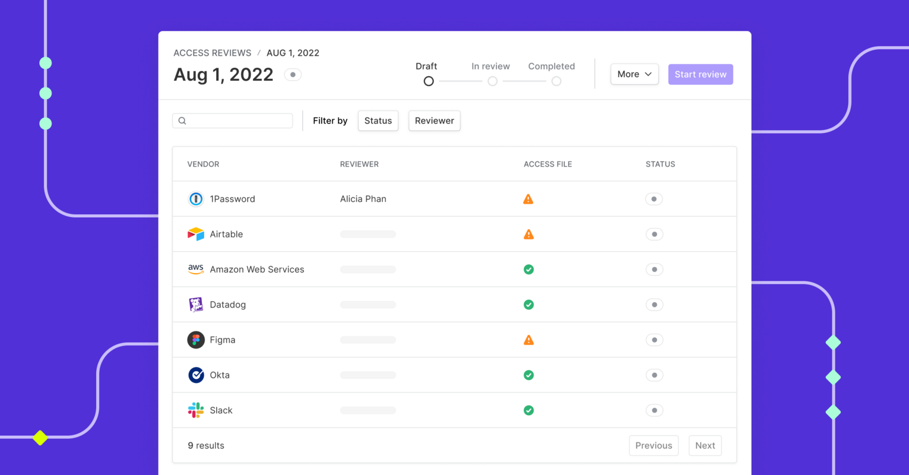Image resolution: width=909 pixels, height=475 pixels.
Task: Click the Okta vendor icon
Action: [196, 375]
